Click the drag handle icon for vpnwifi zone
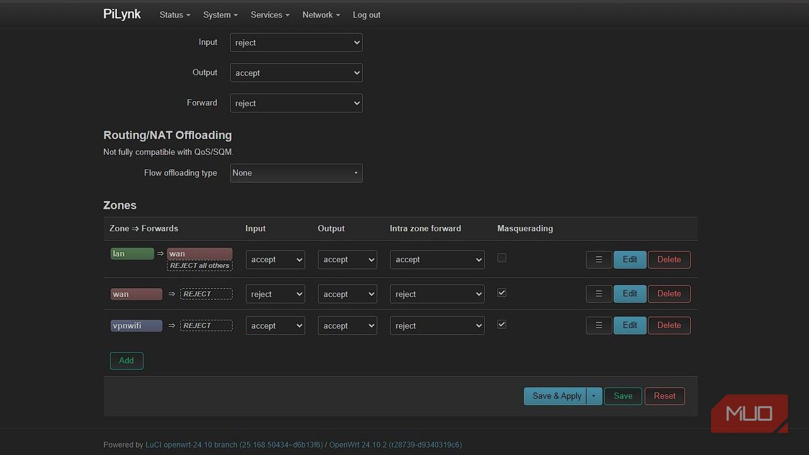 599,325
